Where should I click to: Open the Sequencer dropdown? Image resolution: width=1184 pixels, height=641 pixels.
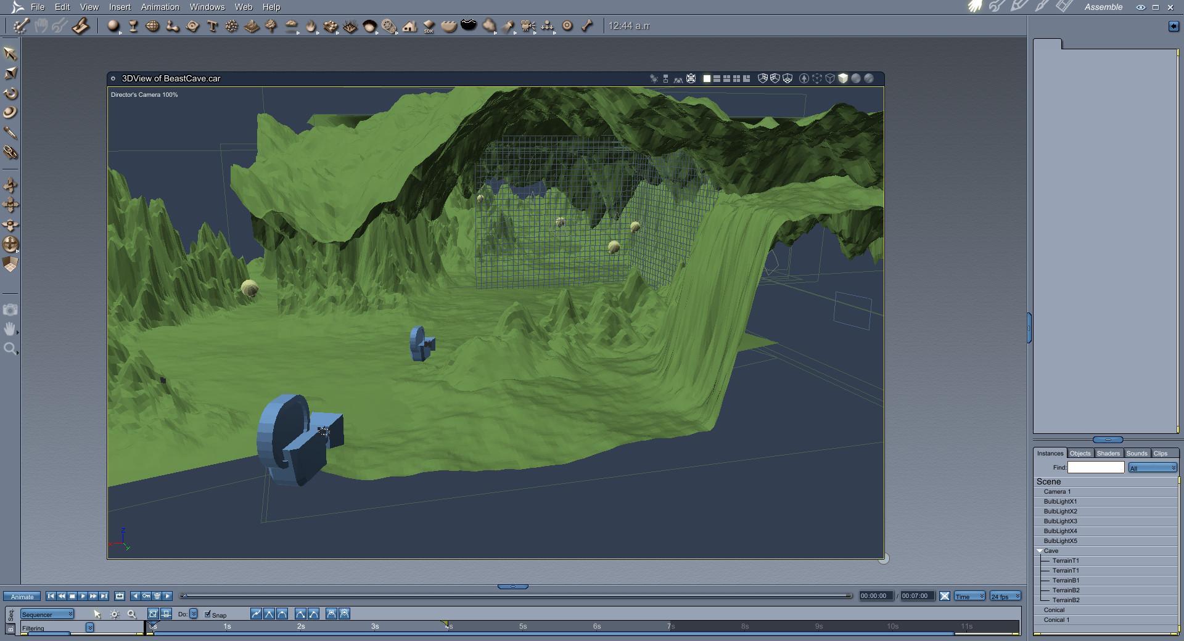coord(47,614)
